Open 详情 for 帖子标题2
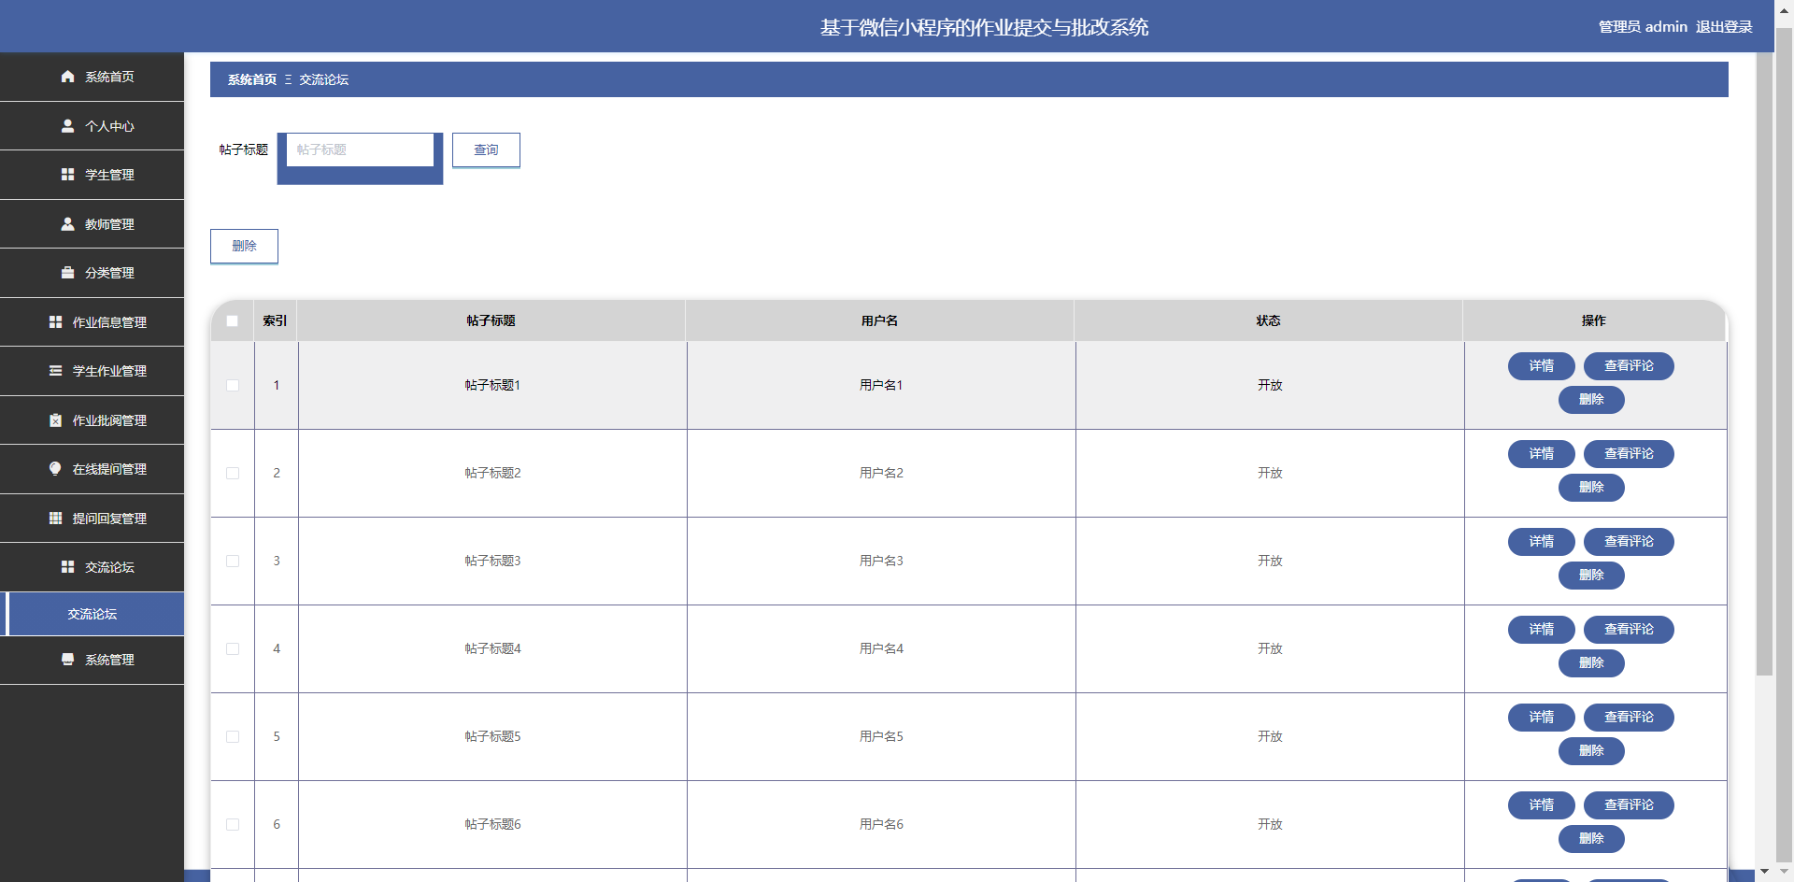The image size is (1794, 882). (1542, 454)
